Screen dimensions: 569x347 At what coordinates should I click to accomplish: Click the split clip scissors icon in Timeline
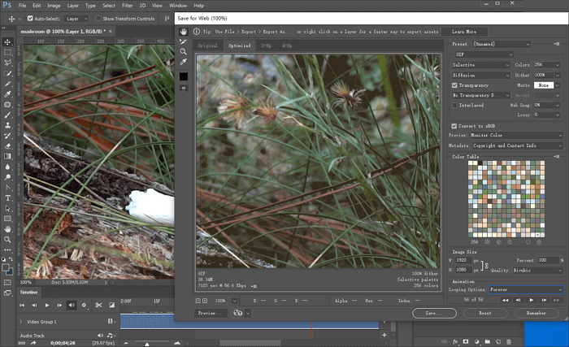coord(97,305)
